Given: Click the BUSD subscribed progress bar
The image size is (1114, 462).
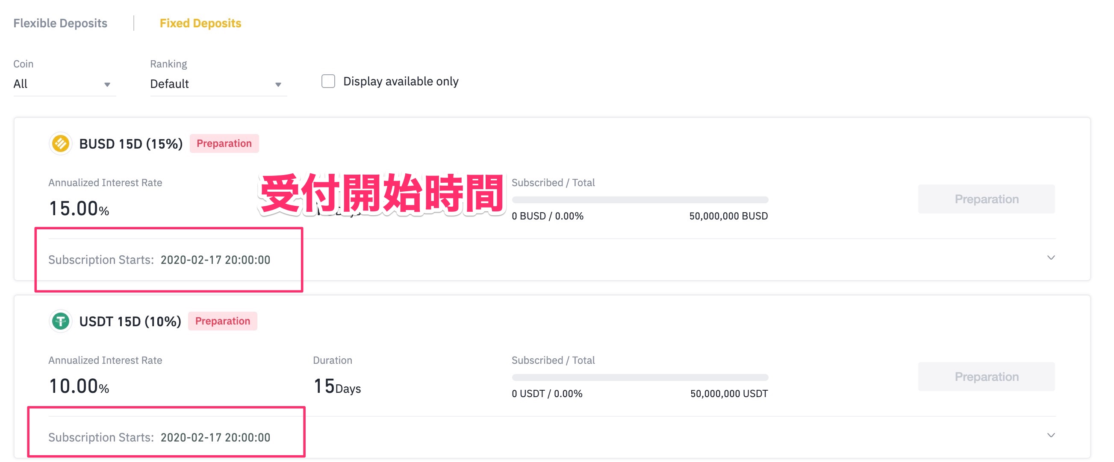Looking at the screenshot, I should 640,200.
